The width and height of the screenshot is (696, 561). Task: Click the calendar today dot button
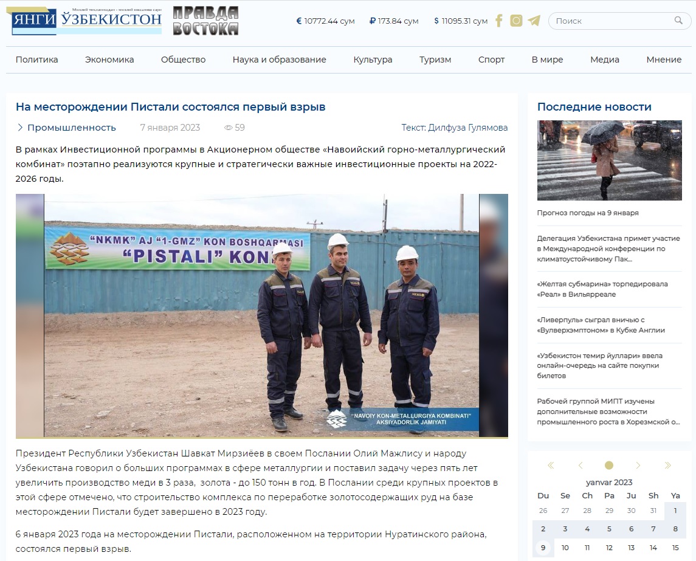(609, 466)
